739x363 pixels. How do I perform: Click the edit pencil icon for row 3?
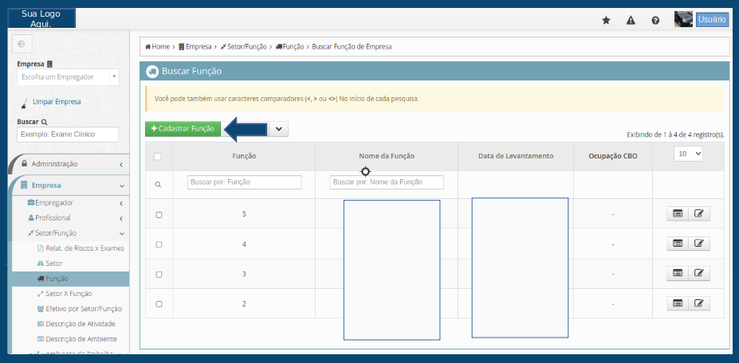(699, 273)
